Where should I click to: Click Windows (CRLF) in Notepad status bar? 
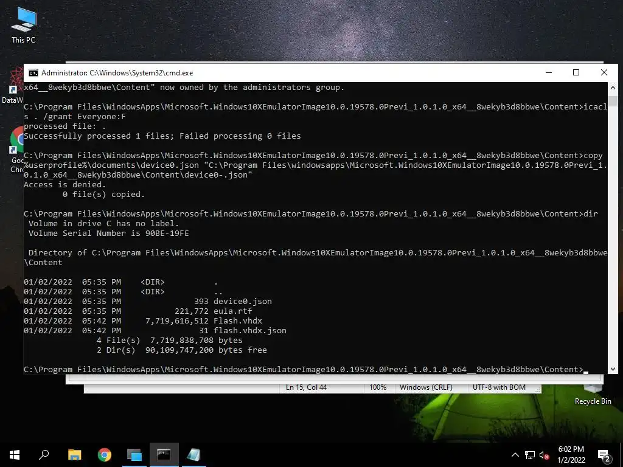click(x=426, y=387)
